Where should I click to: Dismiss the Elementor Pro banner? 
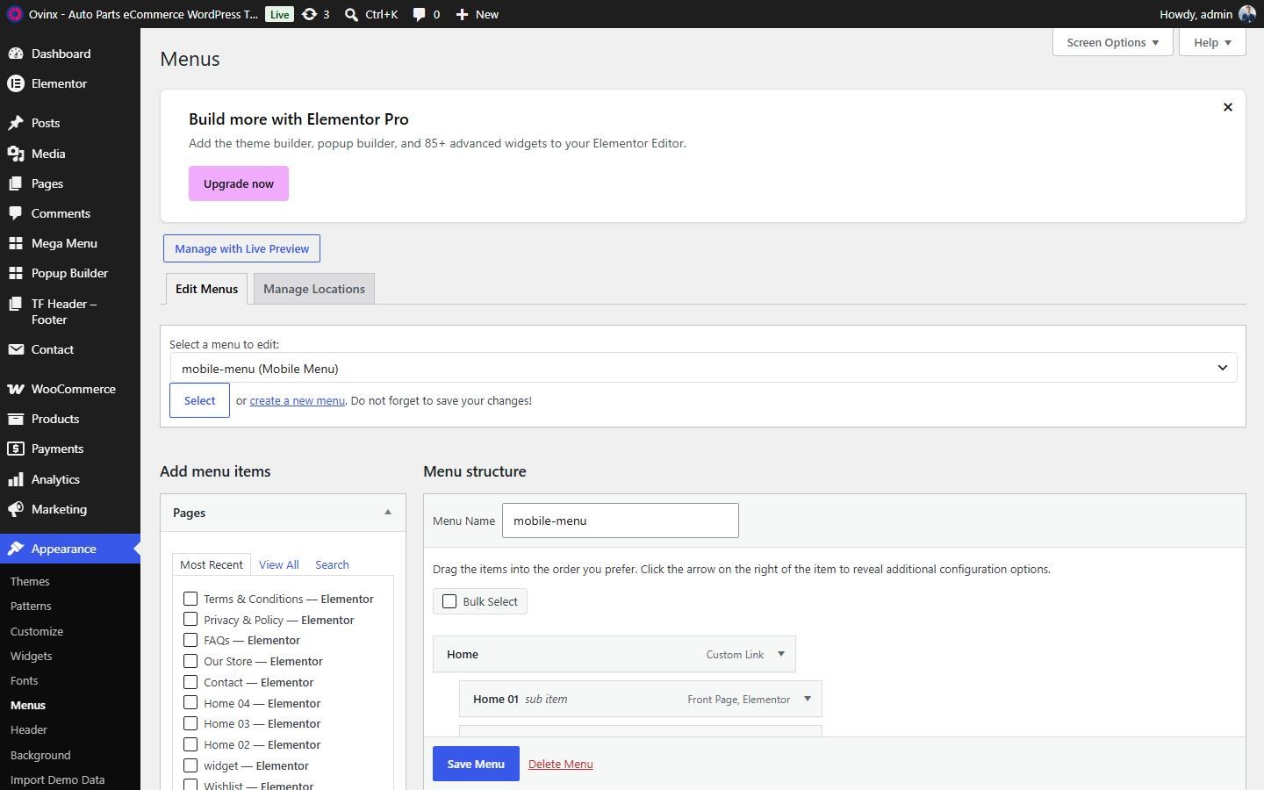tap(1228, 107)
